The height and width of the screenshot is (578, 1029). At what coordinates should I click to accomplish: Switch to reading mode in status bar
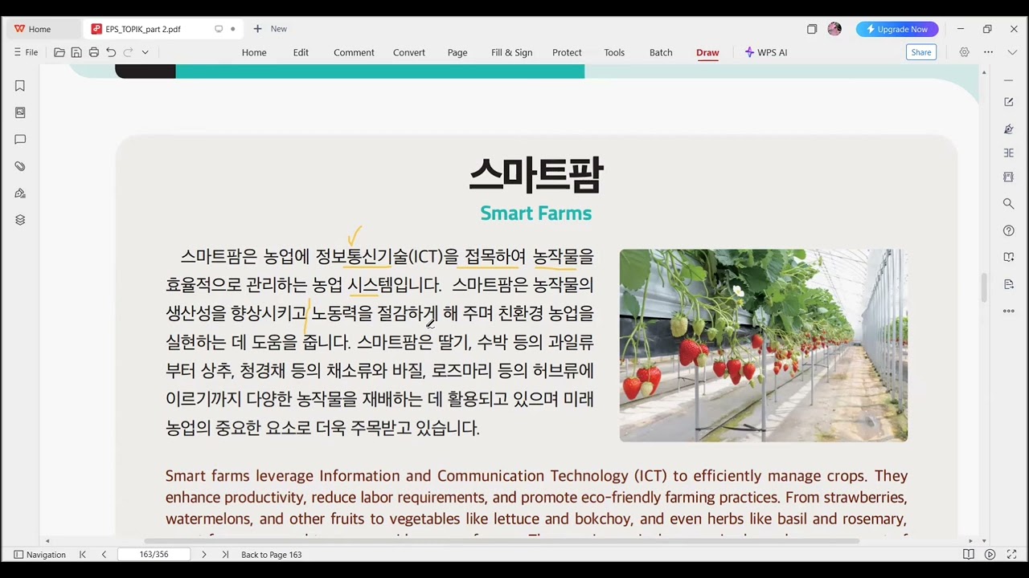(969, 555)
